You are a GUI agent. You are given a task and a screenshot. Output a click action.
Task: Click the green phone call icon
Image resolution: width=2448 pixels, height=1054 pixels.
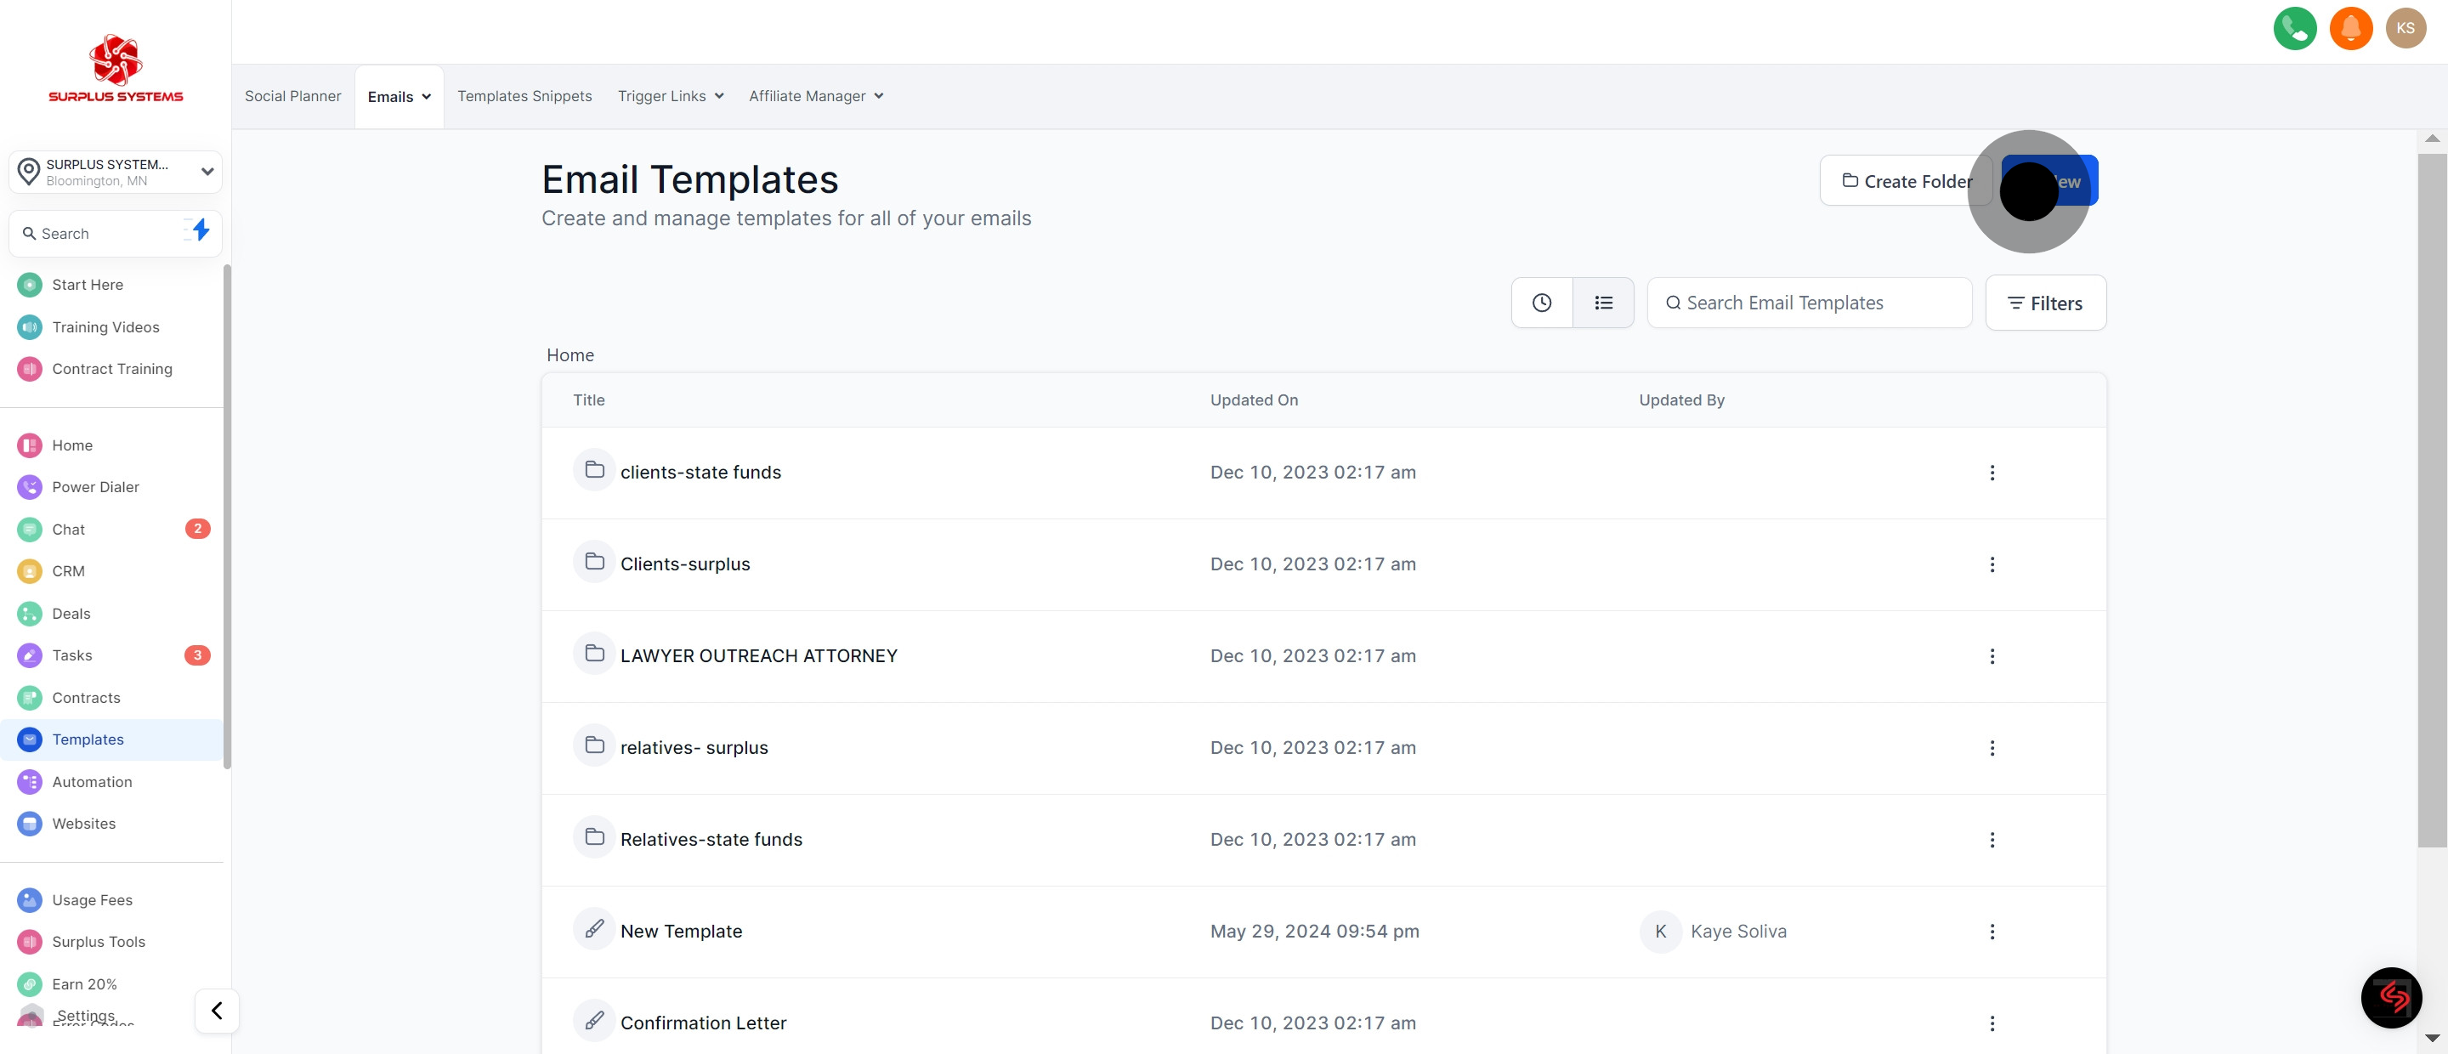(x=2294, y=29)
